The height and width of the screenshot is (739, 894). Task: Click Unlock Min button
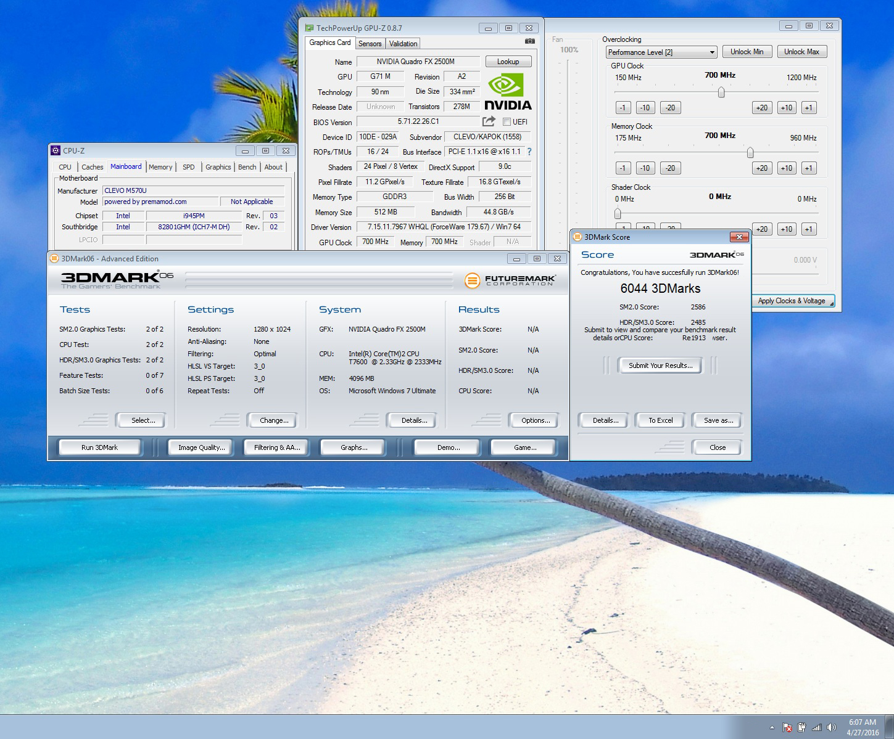point(747,52)
